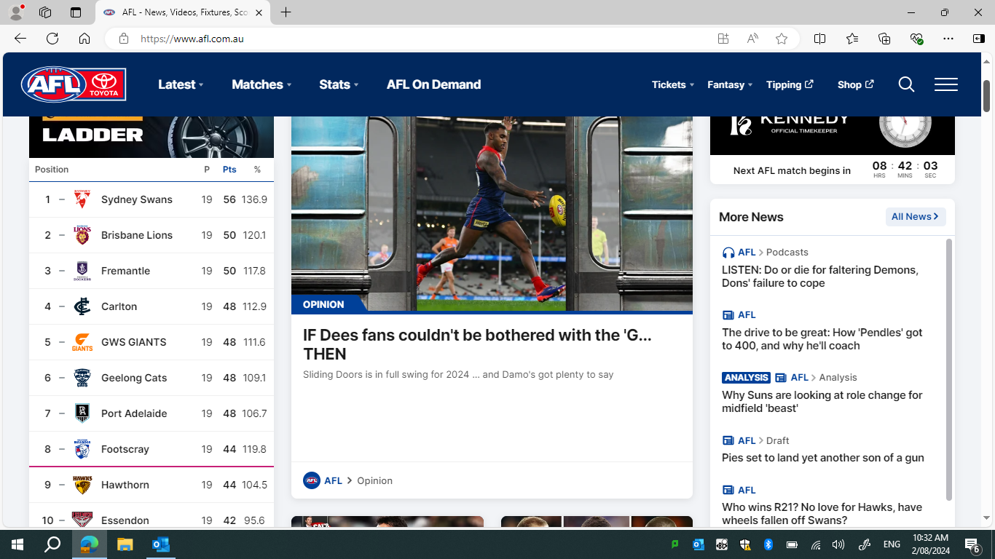The width and height of the screenshot is (995, 559).
Task: Open the ENG language indicator
Action: pos(892,544)
